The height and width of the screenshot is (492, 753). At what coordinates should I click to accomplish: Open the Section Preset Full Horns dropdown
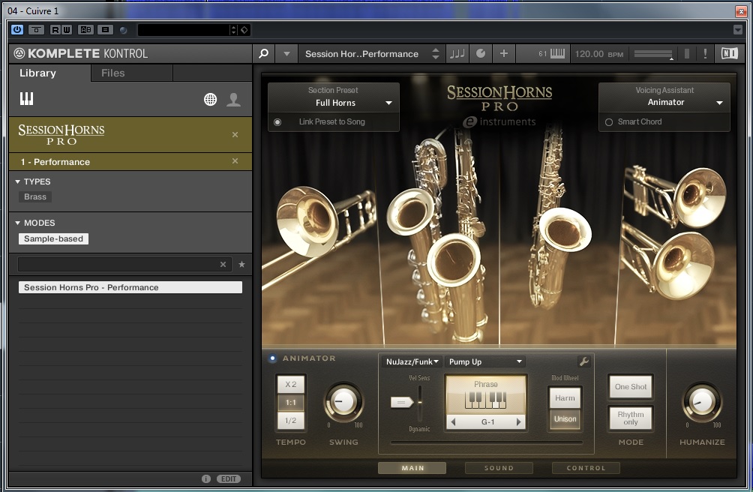pos(334,103)
